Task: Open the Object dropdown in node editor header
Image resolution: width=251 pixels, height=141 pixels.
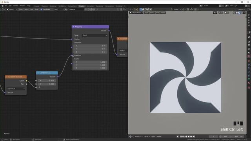Action: click(12, 9)
